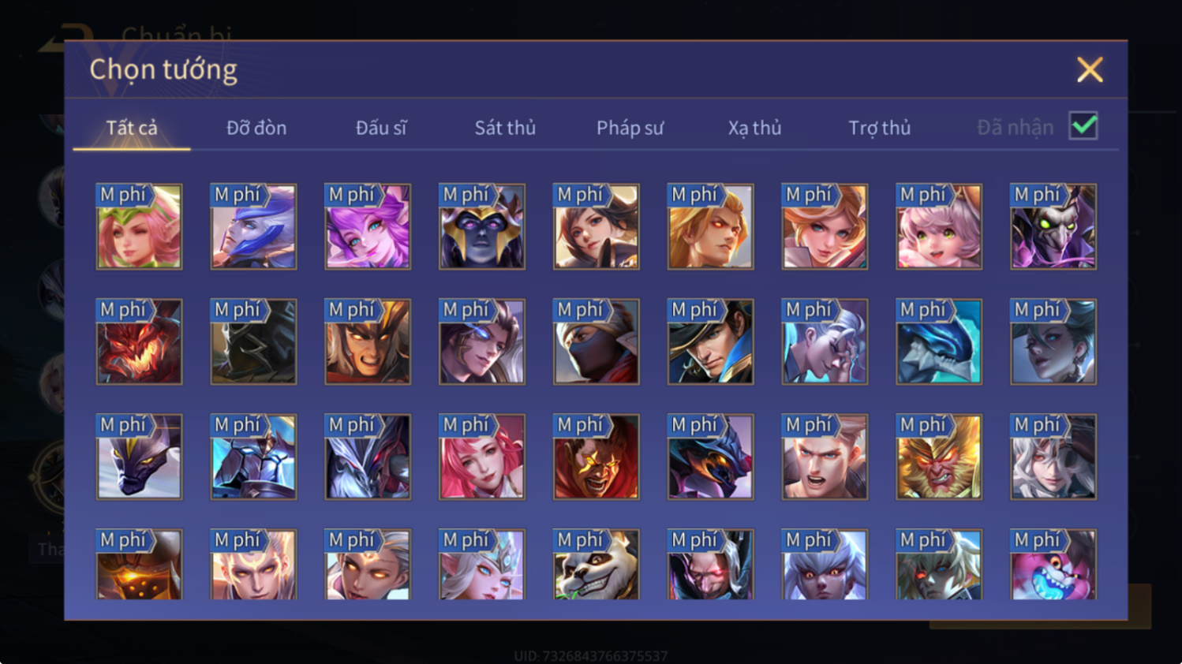Switch to the Sát thủ tab
This screenshot has height=664, width=1182.
pos(505,128)
